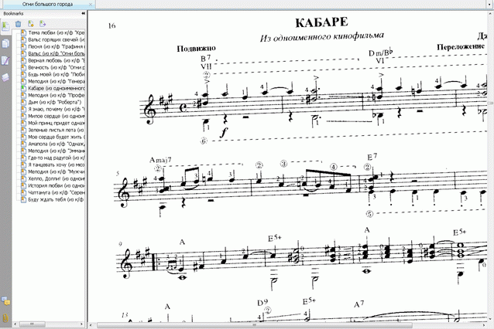Image resolution: width=494 pixels, height=329 pixels.
Task: Open bookmark Верная любовь
Action: [x=57, y=60]
